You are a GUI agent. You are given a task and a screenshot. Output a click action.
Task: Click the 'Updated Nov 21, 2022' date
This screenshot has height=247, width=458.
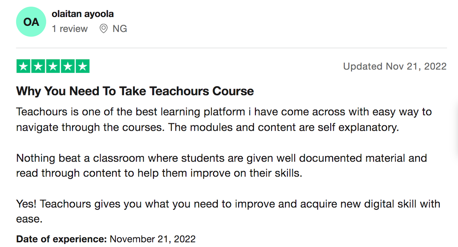(x=395, y=66)
